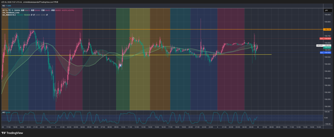This screenshot has height=137, width=334.
Task: Click the USDJPY symbol tag on price axis
Action: click(x=320, y=45)
